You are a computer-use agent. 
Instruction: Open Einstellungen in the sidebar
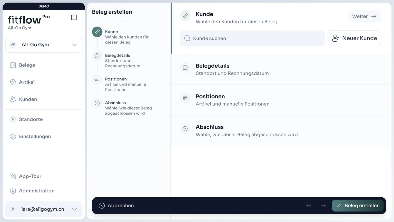pos(44,136)
